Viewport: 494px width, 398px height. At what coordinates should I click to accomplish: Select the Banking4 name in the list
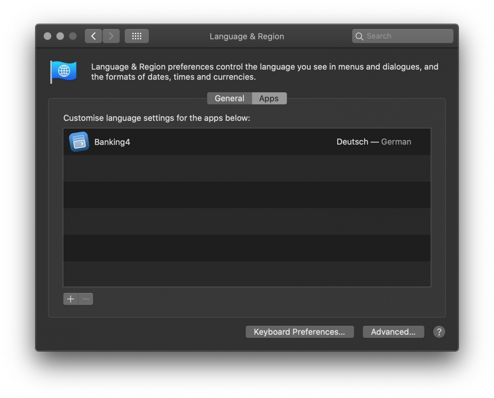112,142
